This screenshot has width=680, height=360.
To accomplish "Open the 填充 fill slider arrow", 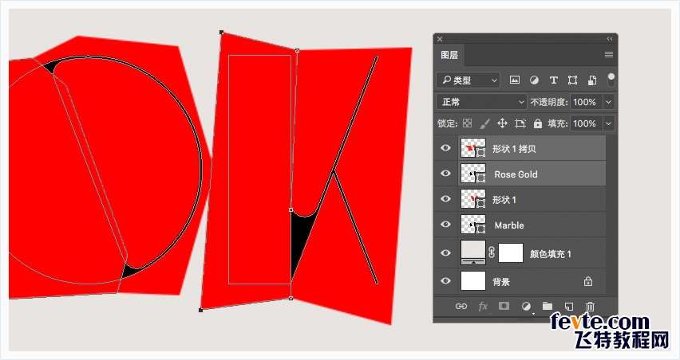I will tap(609, 123).
